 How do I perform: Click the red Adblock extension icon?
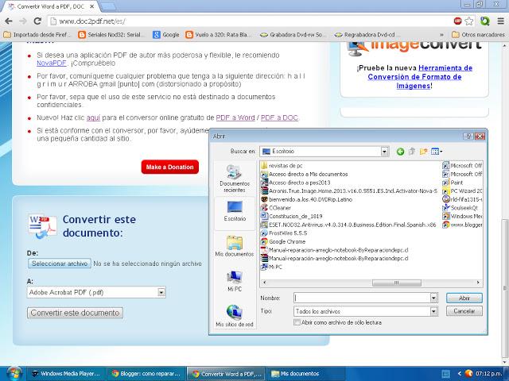coord(458,21)
